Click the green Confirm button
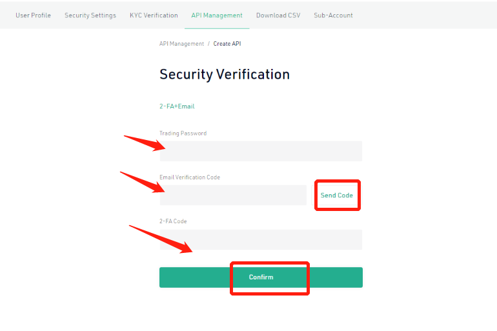This screenshot has width=497, height=331. (x=261, y=277)
